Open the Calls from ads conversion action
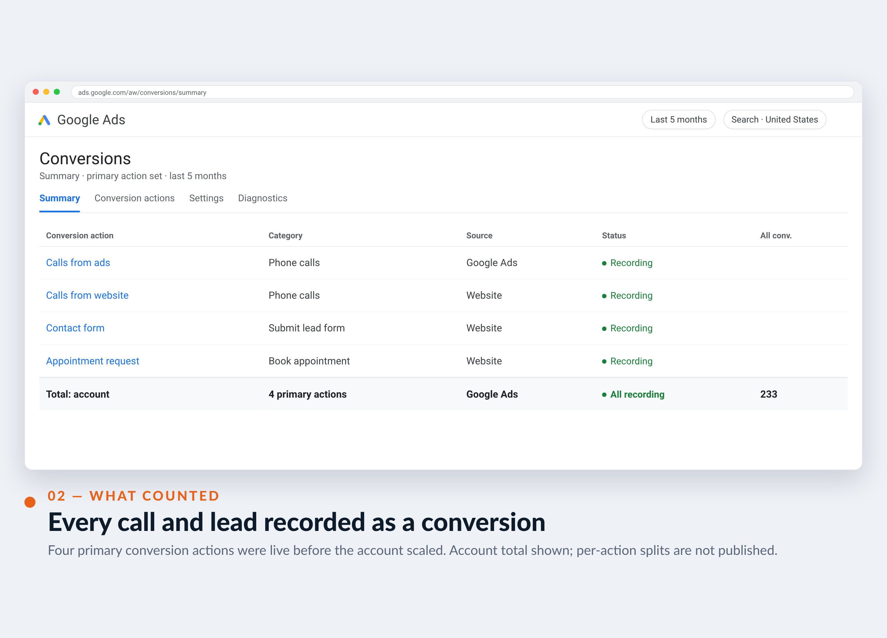Viewport: 887px width, 638px height. pos(78,263)
